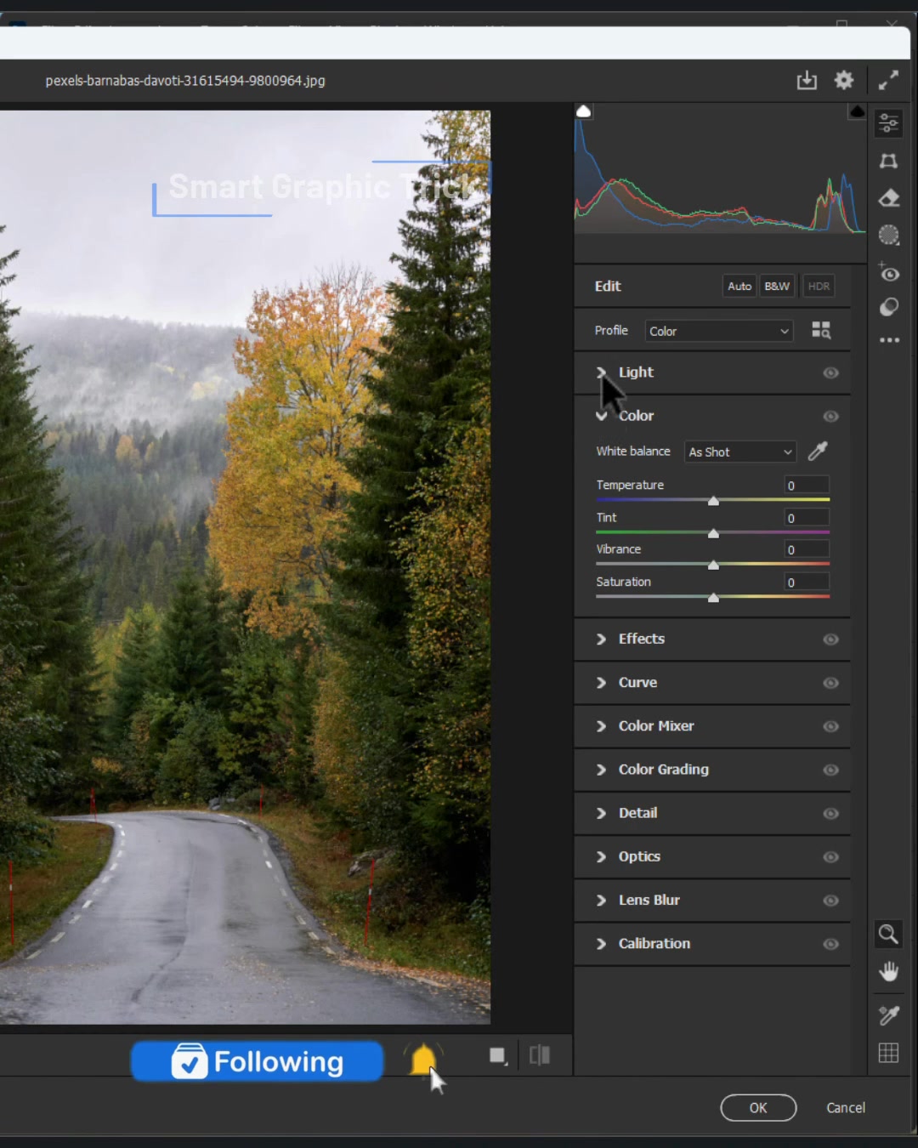Image resolution: width=918 pixels, height=1148 pixels.
Task: Click the notification bell icon
Action: (423, 1060)
